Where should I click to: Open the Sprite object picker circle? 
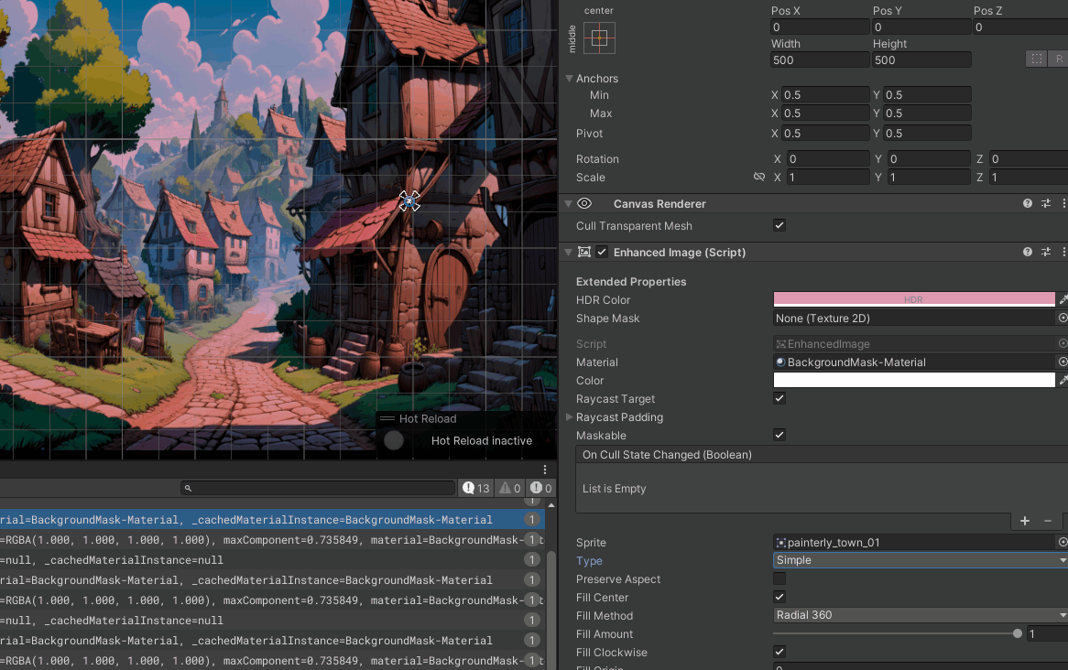(1062, 542)
